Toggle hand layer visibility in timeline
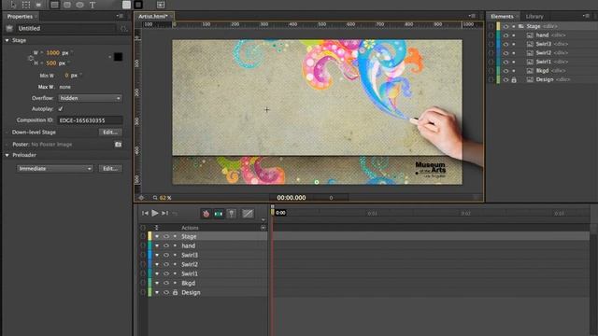 pyautogui.click(x=166, y=245)
